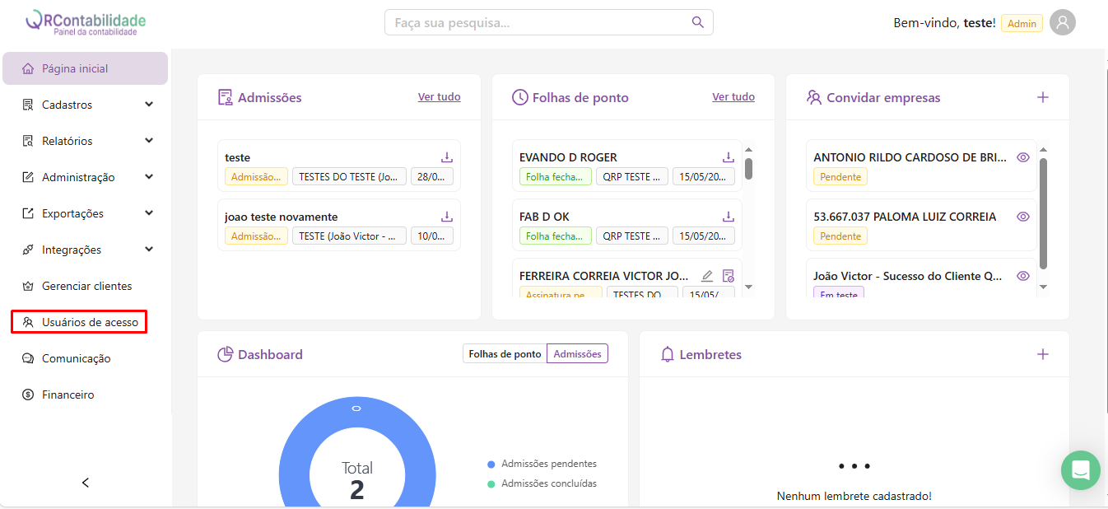This screenshot has width=1108, height=509.
Task: Switch dashboard to Folhas de ponto
Action: coord(505,354)
